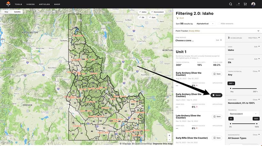Click the GoHunt logo icon
The height and width of the screenshot is (146, 262).
[x=8, y=4]
